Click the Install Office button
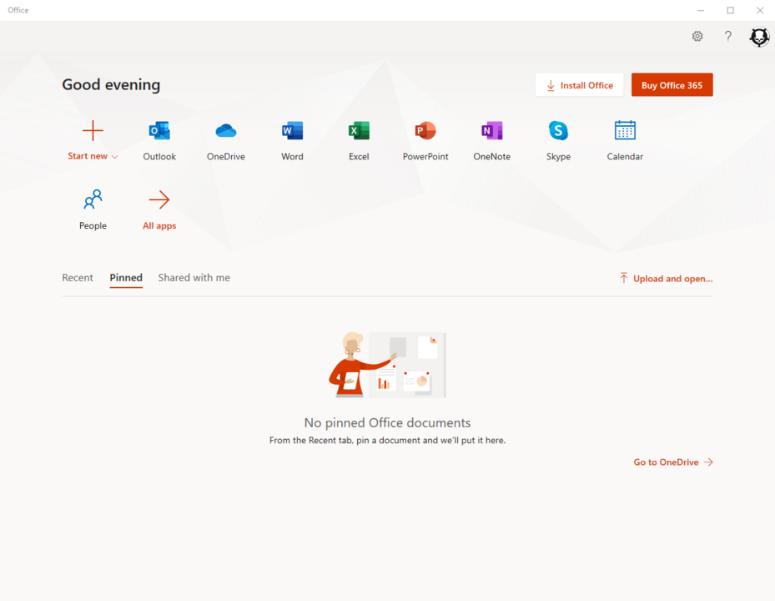This screenshot has height=601, width=775. coord(579,85)
